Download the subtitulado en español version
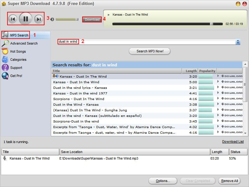 click(x=232, y=115)
